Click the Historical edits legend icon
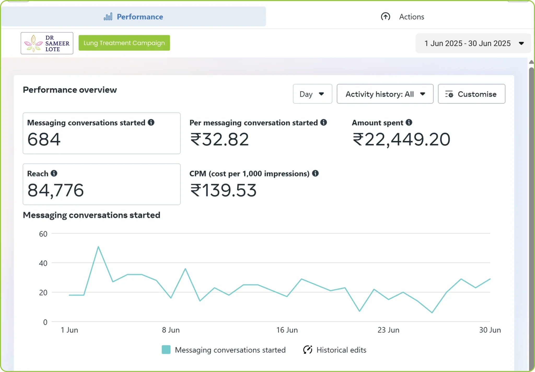Viewport: 535px width, 372px height. [308, 350]
